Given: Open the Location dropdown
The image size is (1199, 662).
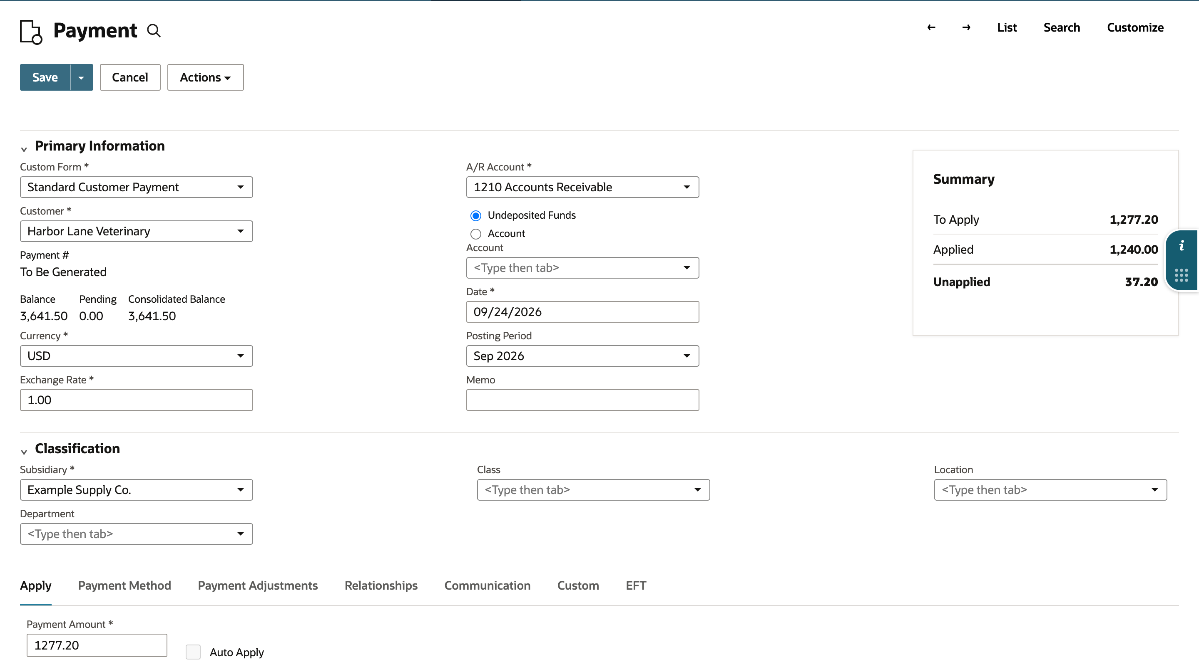Looking at the screenshot, I should click(x=1050, y=489).
